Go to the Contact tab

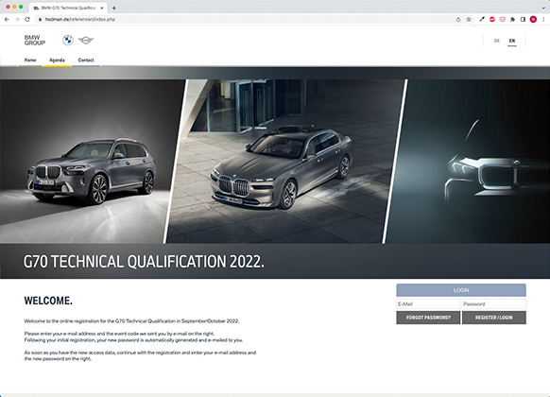[x=86, y=60]
